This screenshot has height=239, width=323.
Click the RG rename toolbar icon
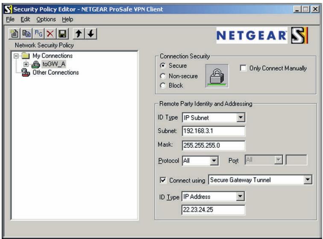pos(38,34)
